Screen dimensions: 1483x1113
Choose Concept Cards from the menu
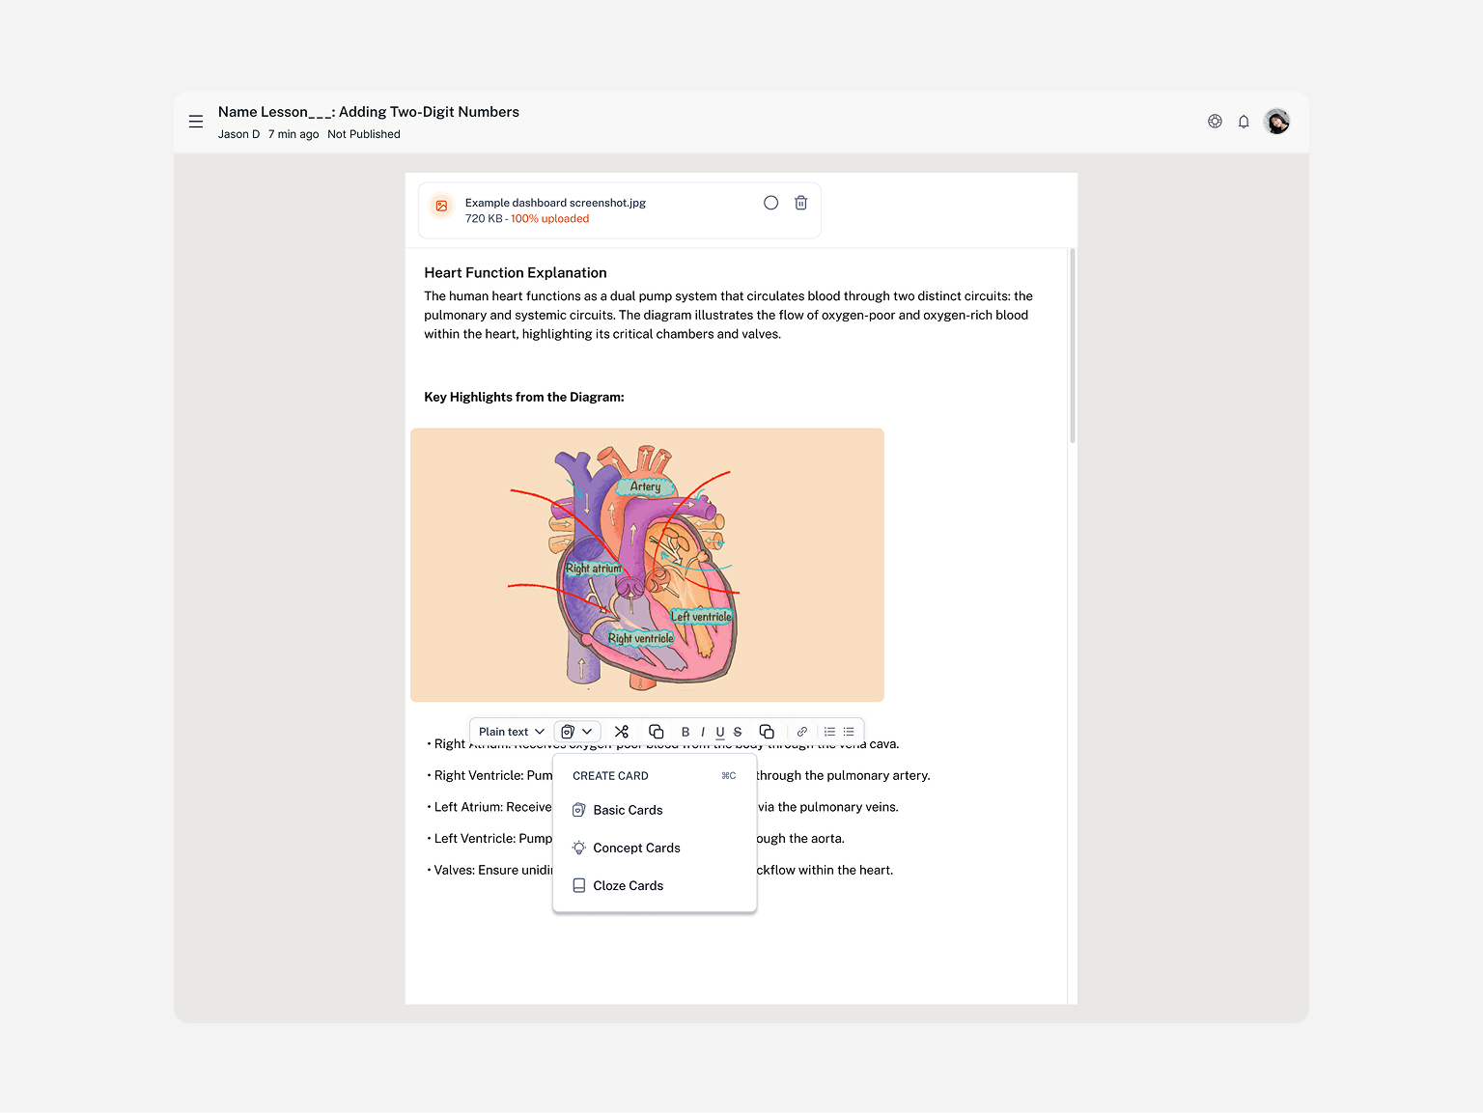636,848
